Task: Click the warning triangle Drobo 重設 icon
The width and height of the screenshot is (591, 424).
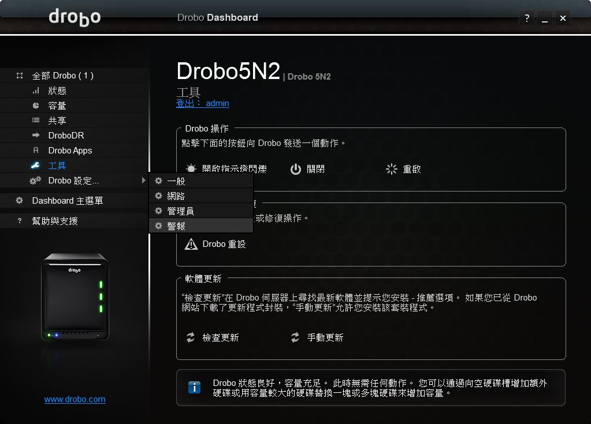Action: click(x=191, y=244)
